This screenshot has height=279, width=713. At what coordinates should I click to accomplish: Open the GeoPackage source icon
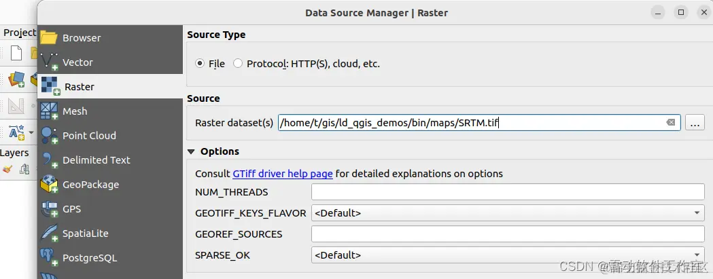[49, 185]
